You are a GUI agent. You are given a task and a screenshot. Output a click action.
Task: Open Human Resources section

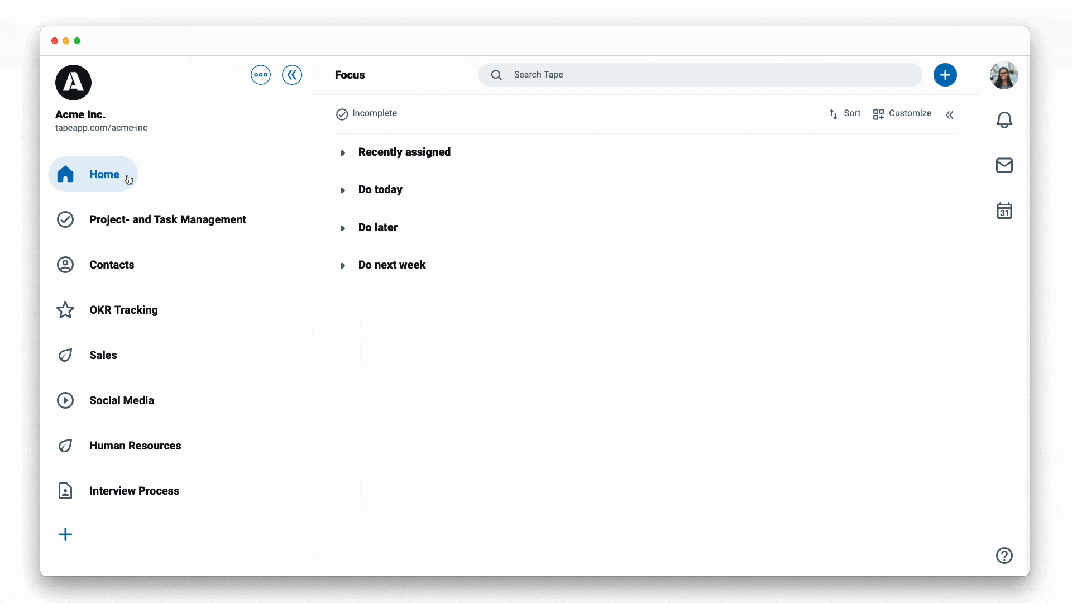click(136, 446)
